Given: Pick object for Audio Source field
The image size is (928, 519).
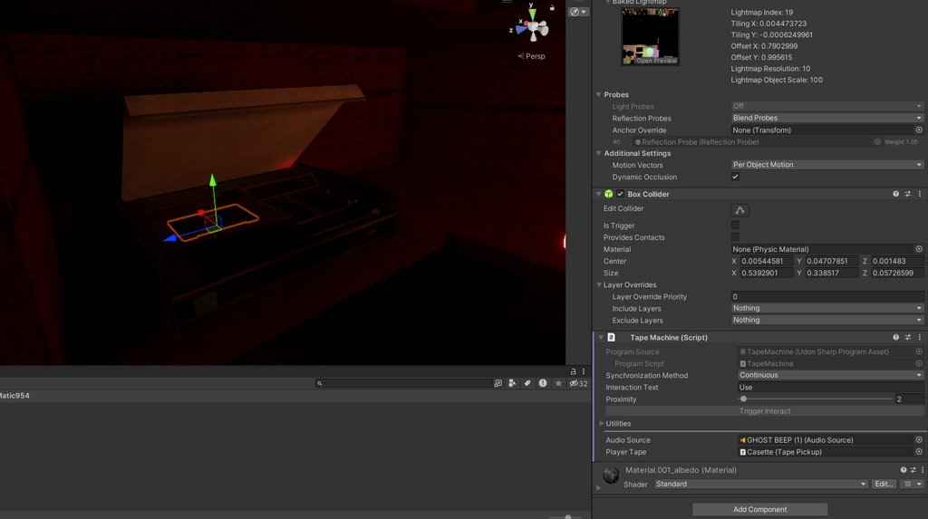Looking at the screenshot, I should tap(919, 440).
